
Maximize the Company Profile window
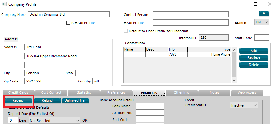tap(255, 4)
